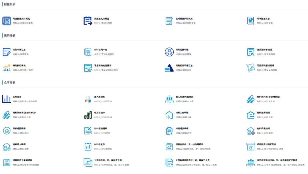This screenshot has width=308, height=174.
Task: Click subtitle 材料云/零星采购报销
Action: coord(267,70)
